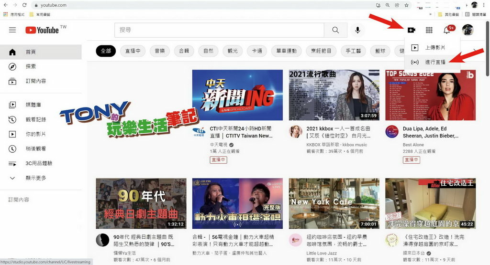The width and height of the screenshot is (490, 265).
Task: Open 閱讀清單 reading list
Action: 476,14
